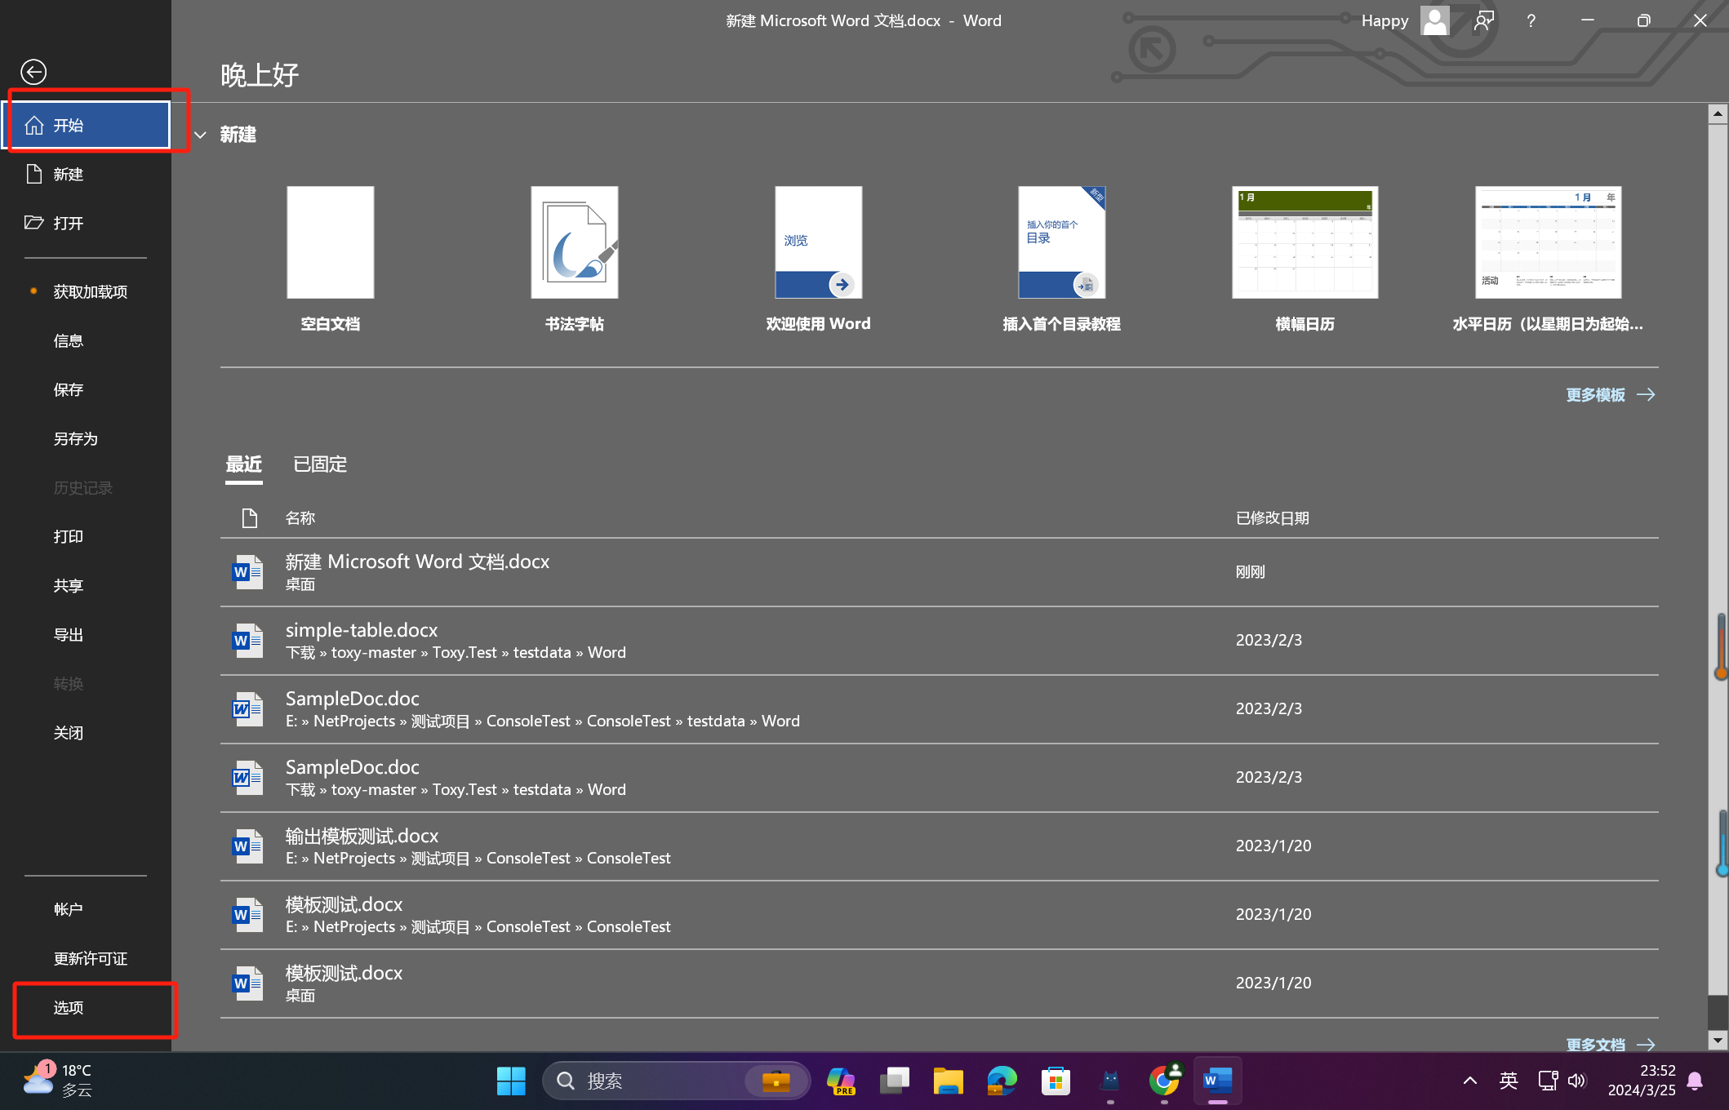Click the feedback person icon in title bar
The height and width of the screenshot is (1110, 1729).
click(x=1483, y=21)
